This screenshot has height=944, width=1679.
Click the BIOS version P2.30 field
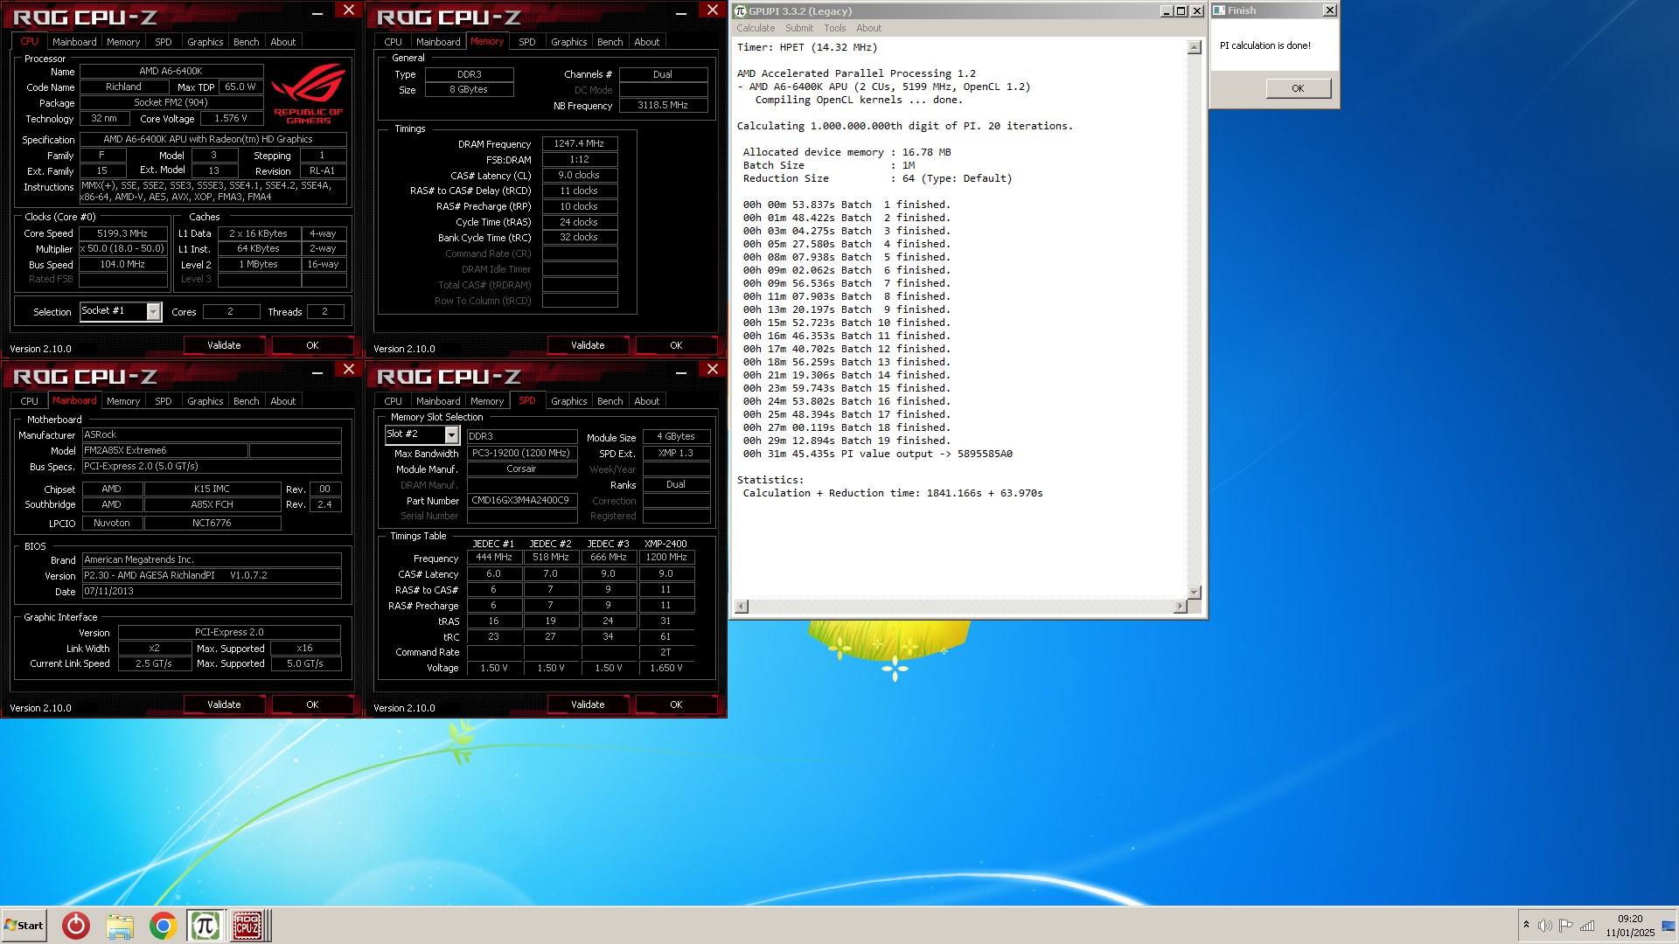(x=212, y=576)
